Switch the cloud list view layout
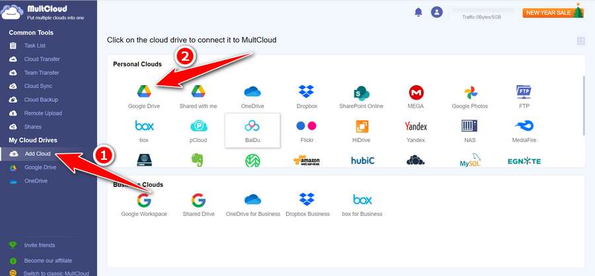 580,41
